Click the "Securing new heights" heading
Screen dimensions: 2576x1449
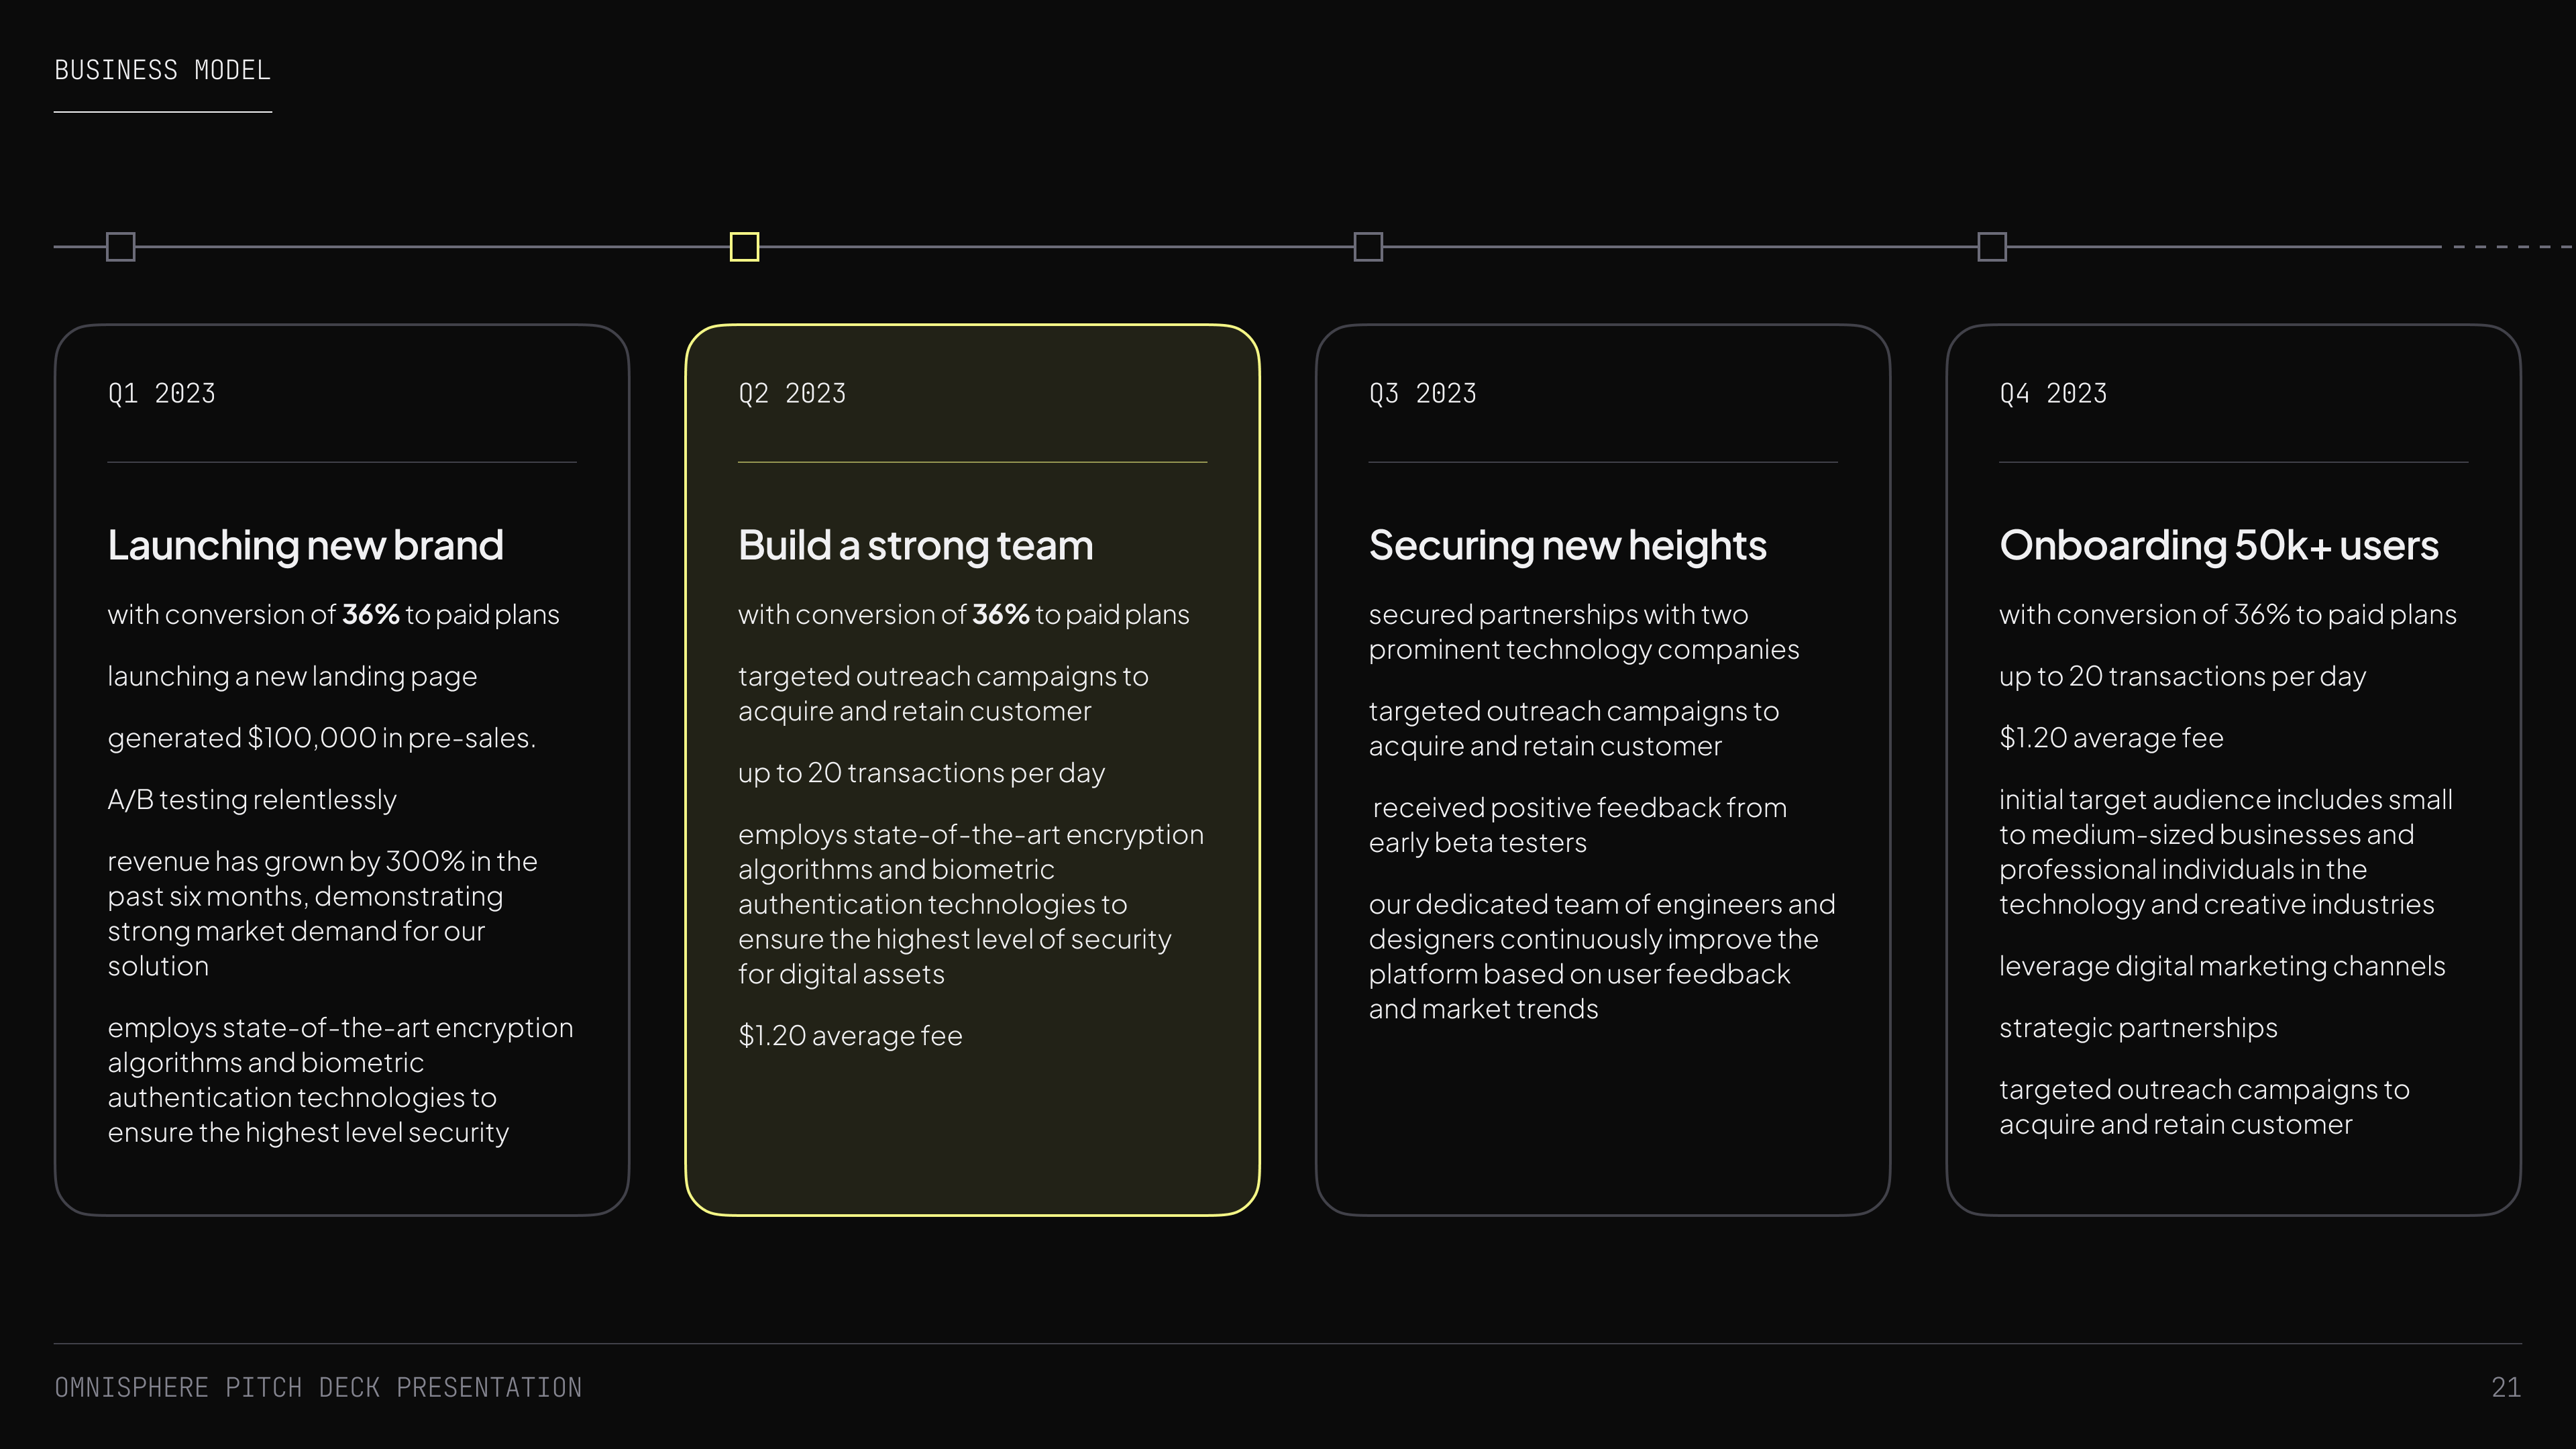1567,545
